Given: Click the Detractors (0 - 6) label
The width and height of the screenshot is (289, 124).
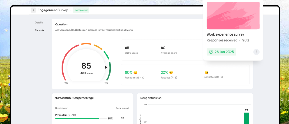Looking at the screenshot, I should (213, 77).
